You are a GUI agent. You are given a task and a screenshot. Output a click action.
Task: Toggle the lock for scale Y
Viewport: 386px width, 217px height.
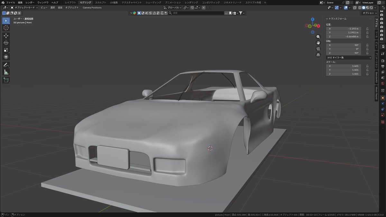click(367, 70)
